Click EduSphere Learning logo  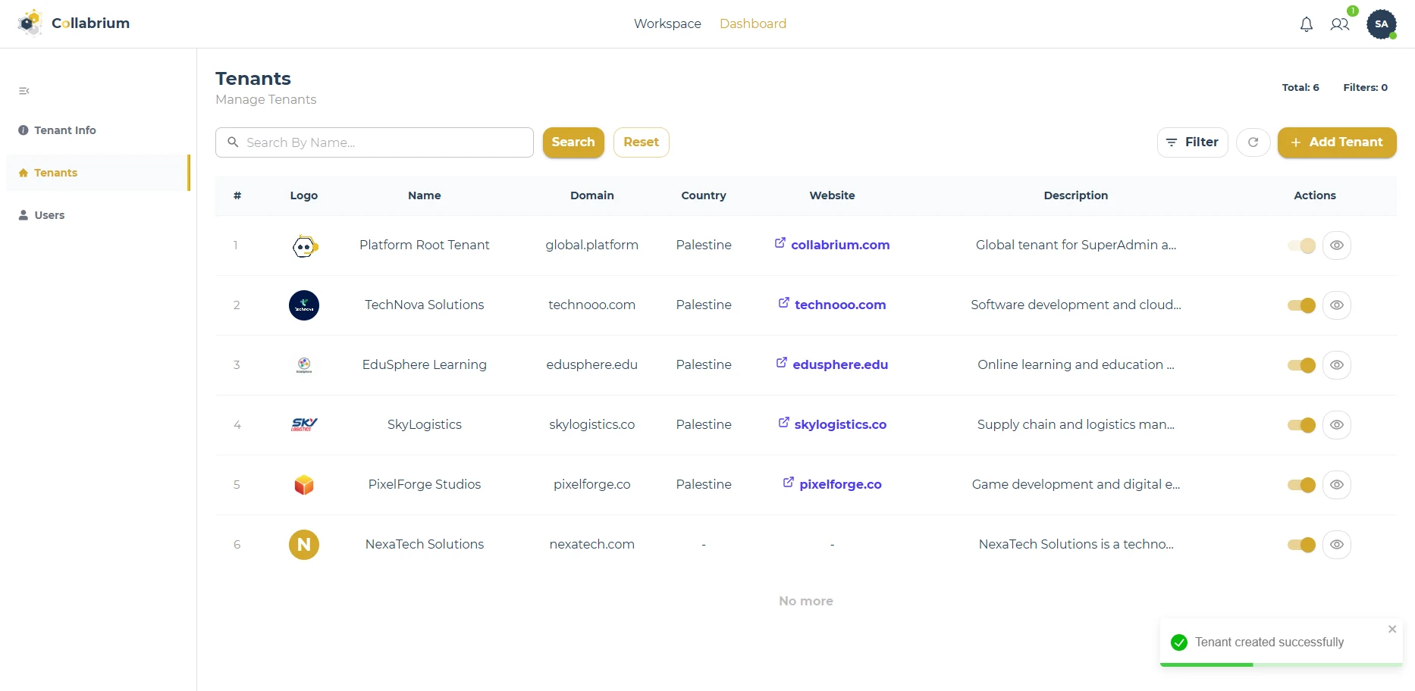pyautogui.click(x=304, y=365)
